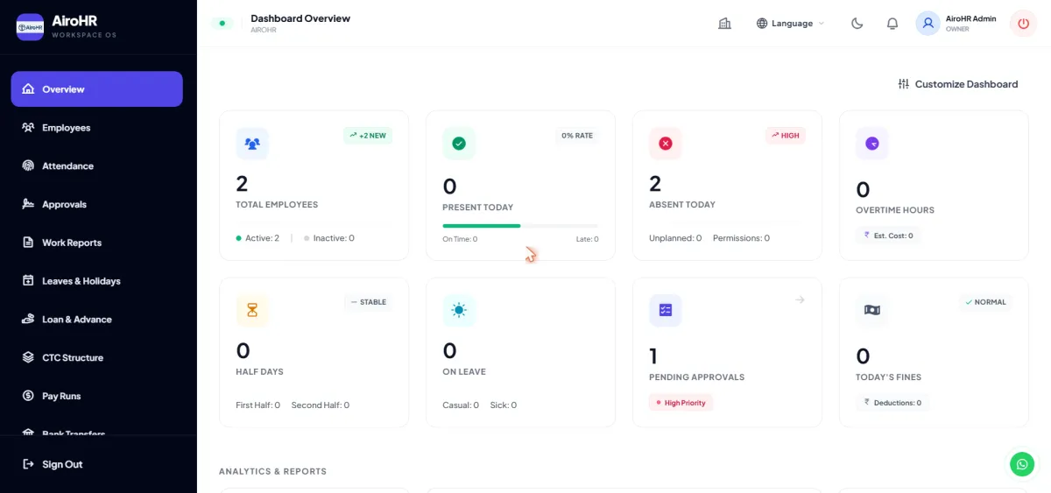Viewport: 1051px width, 493px height.
Task: Click Active: 2 employee count
Action: (257, 238)
